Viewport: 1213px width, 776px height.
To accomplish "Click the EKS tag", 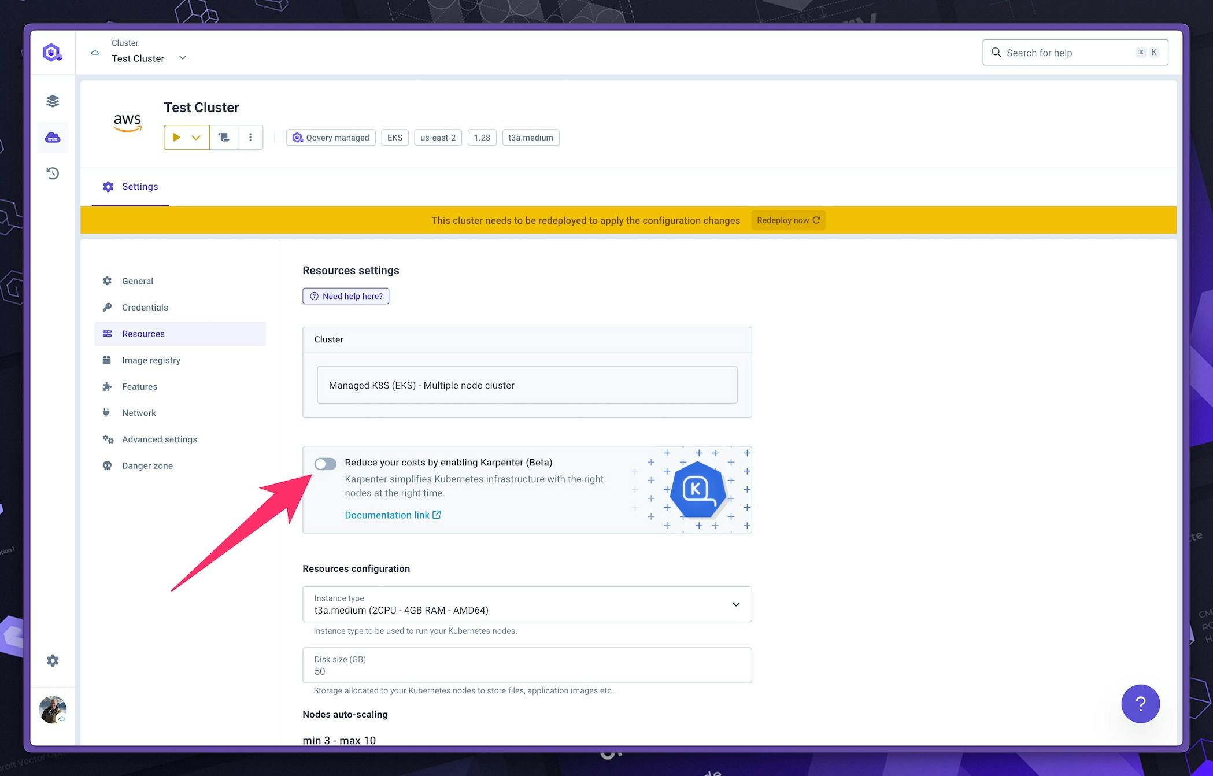I will tap(395, 138).
